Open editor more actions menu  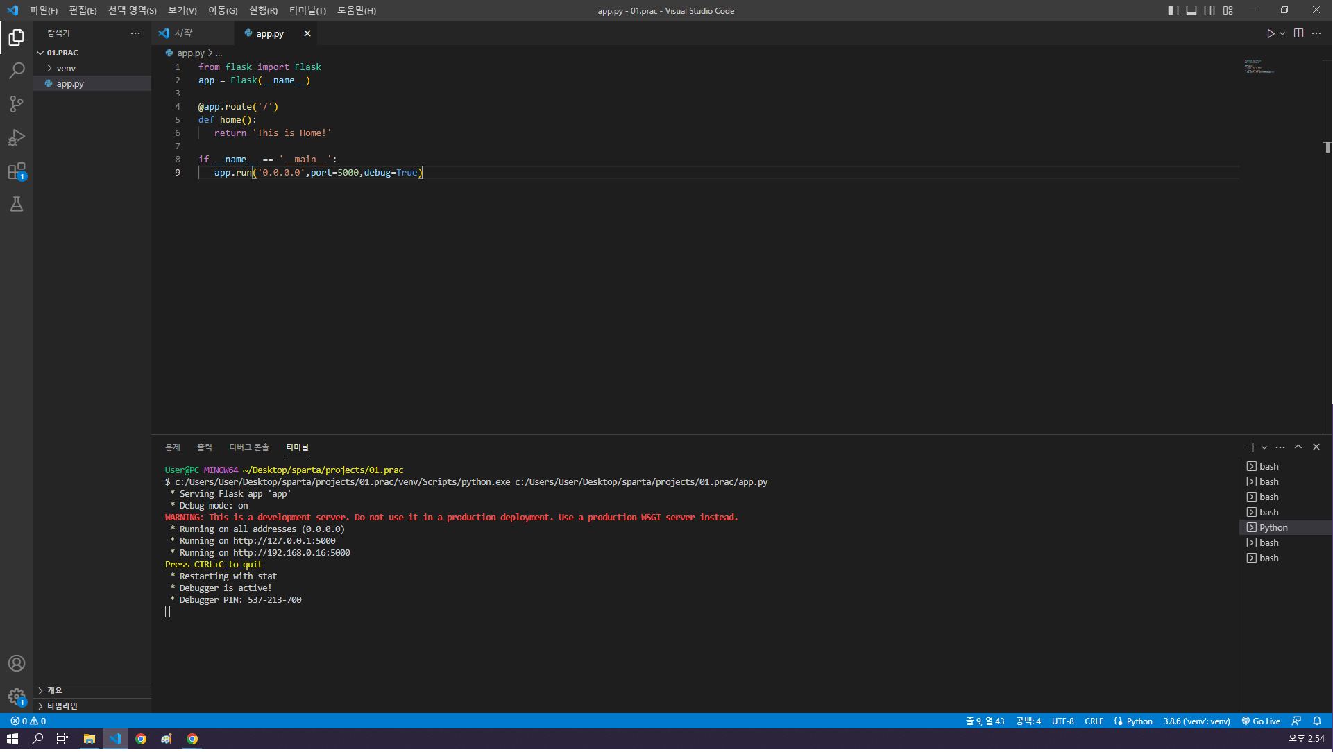[1316, 33]
